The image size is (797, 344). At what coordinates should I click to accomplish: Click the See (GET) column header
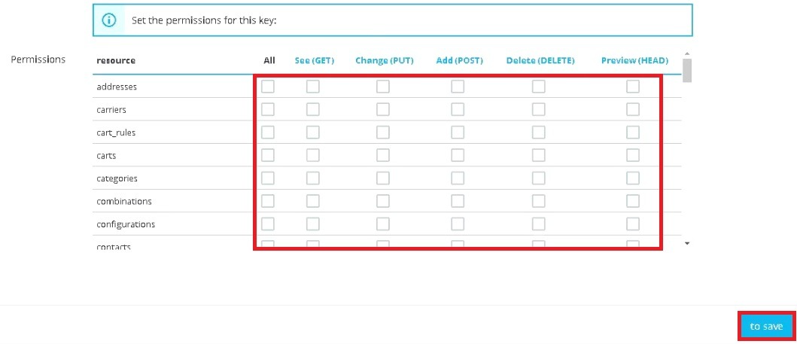315,60
